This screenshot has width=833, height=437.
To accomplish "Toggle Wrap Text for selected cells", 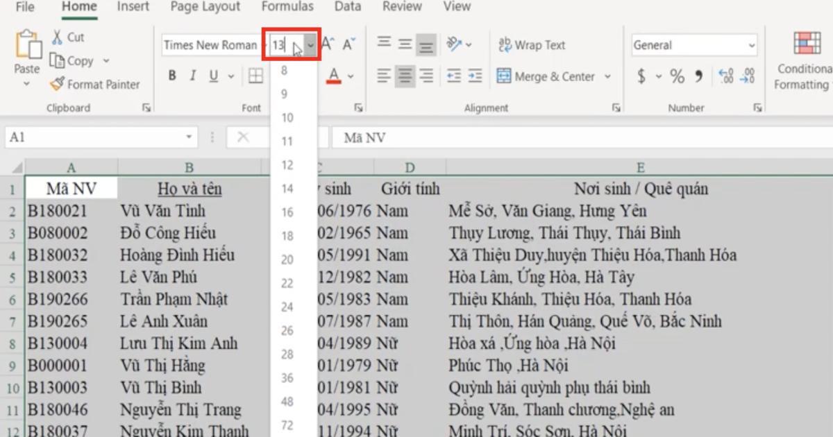I will tap(532, 45).
